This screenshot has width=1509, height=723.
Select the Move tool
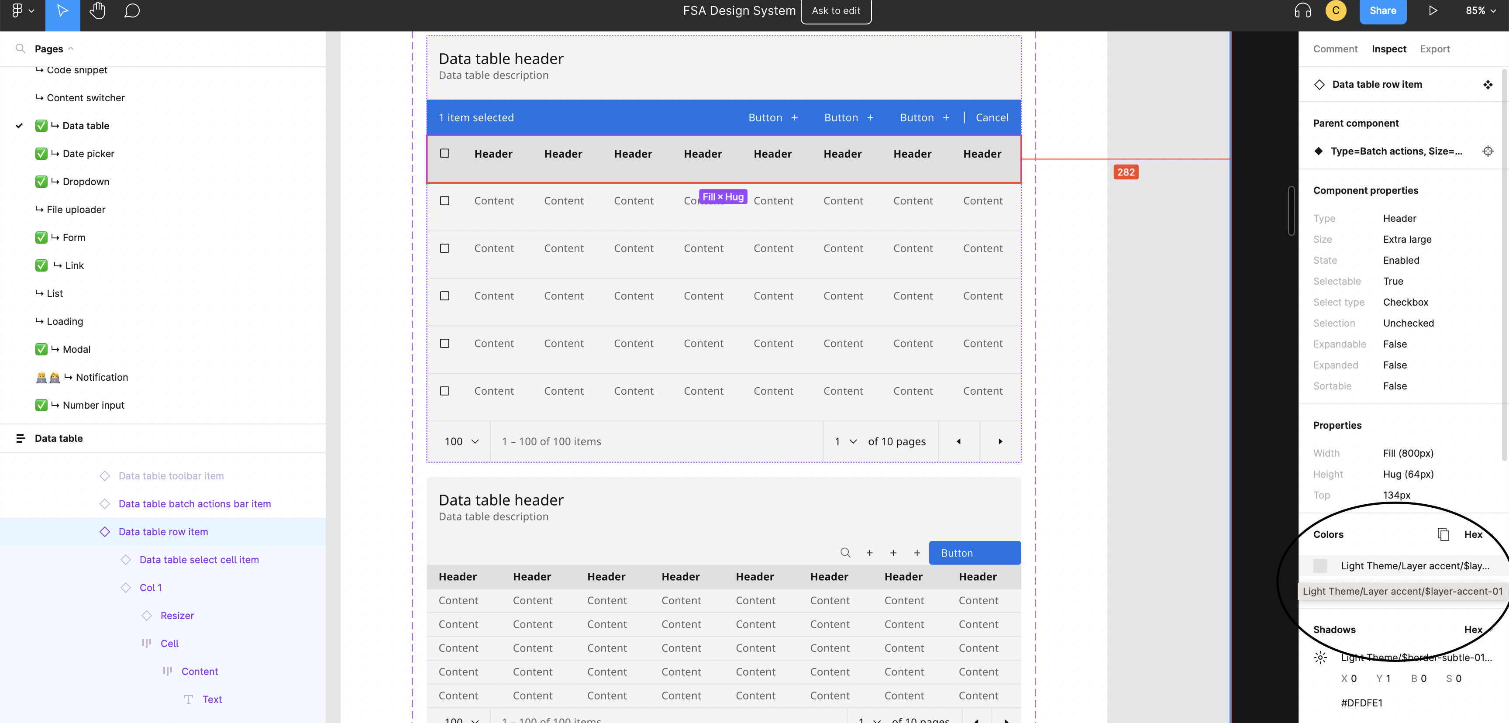pyautogui.click(x=63, y=10)
